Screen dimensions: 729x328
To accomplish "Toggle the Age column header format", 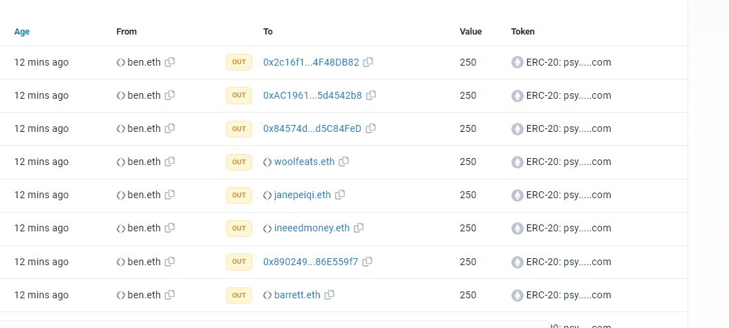I will pos(22,32).
